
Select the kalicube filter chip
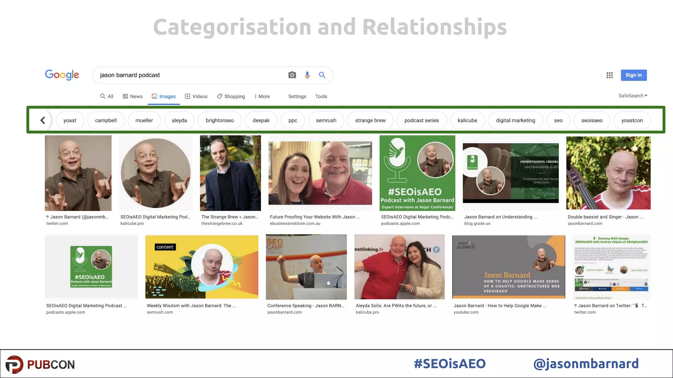tap(467, 120)
